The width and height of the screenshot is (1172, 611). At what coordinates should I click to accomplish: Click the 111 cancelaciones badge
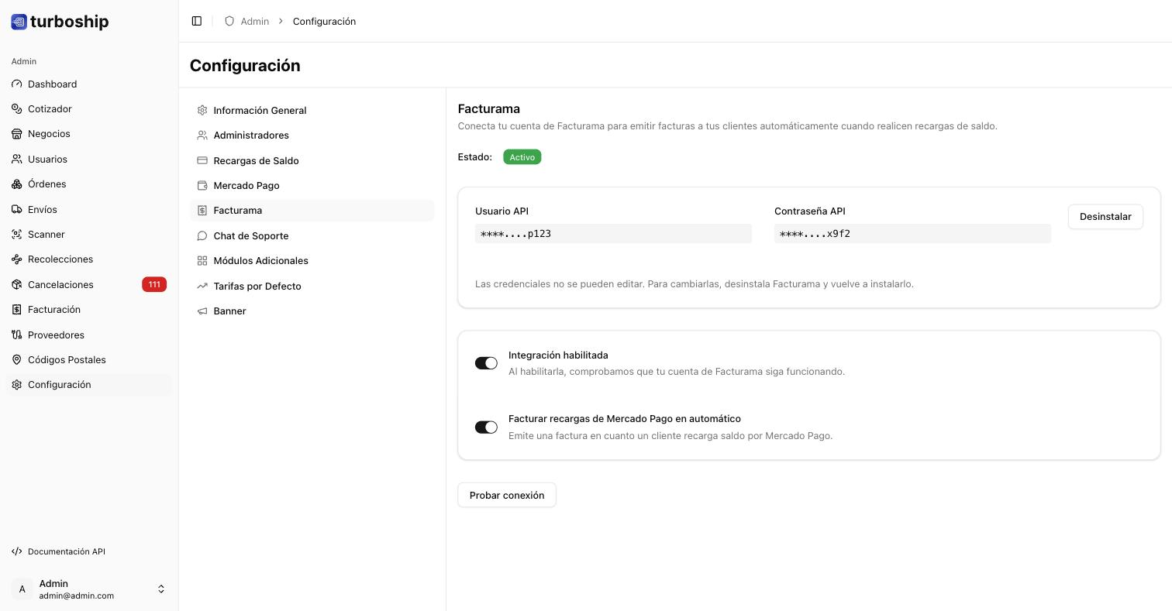(154, 284)
